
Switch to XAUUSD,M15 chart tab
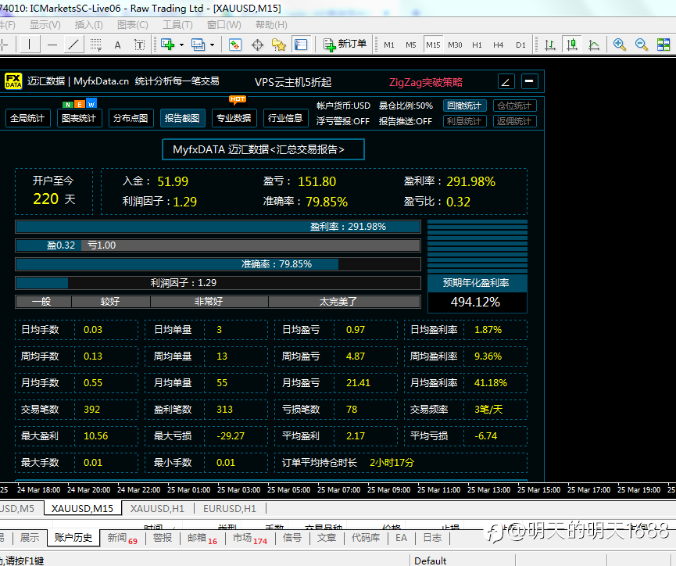[x=82, y=508]
